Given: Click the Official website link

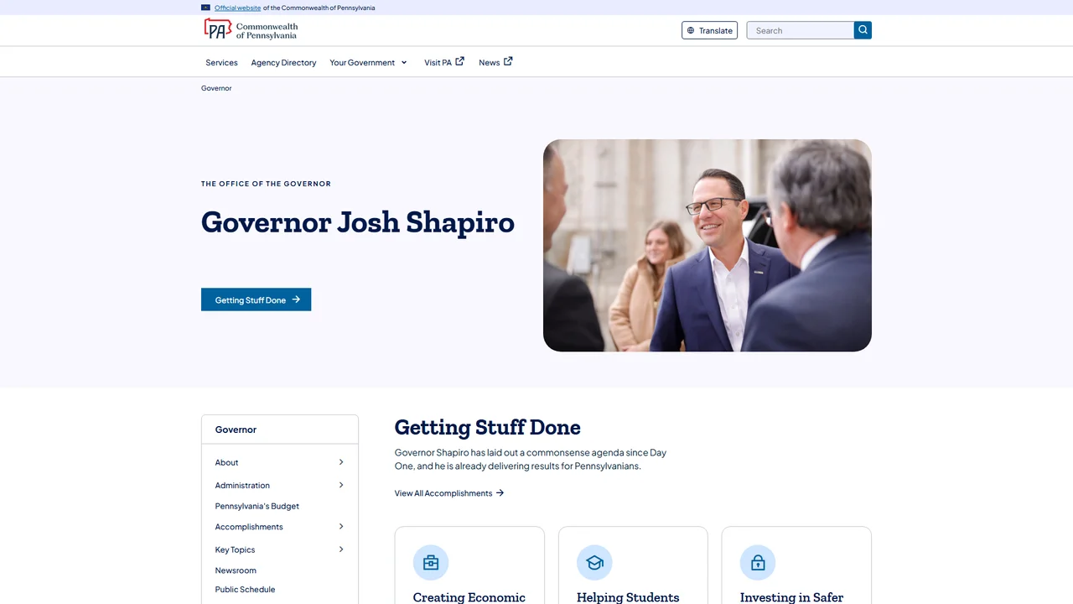Looking at the screenshot, I should [x=237, y=8].
